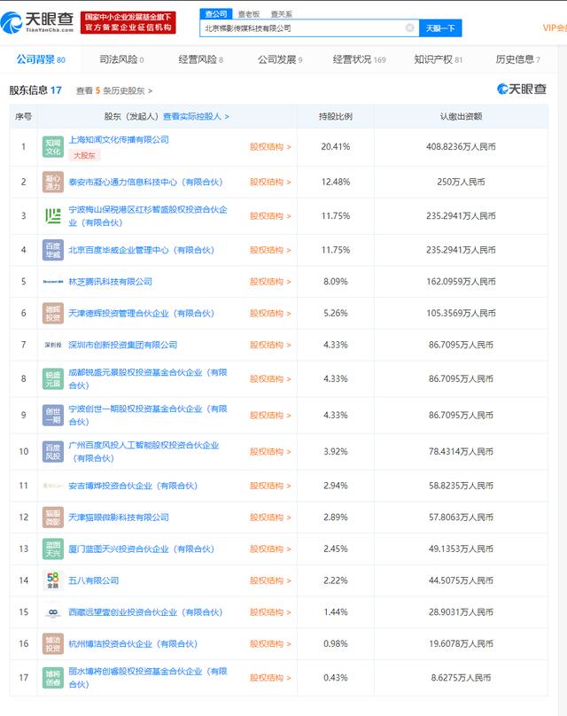The image size is (567, 716).
Task: Click the VIP会员 link
Action: [555, 27]
